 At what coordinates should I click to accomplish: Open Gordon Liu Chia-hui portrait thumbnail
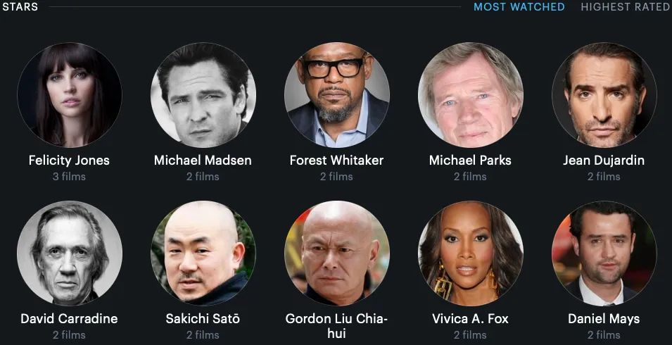point(337,253)
